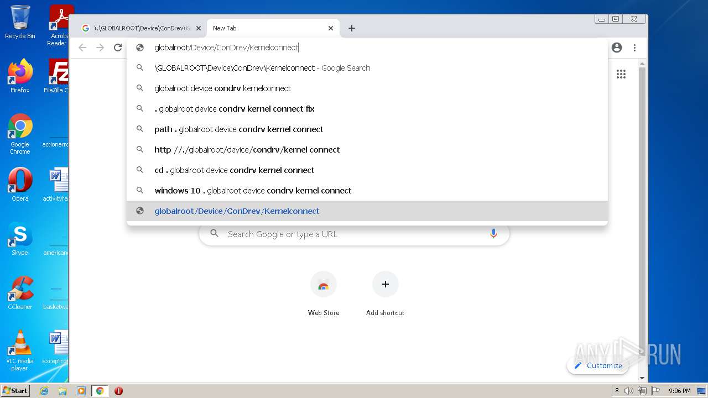Image resolution: width=708 pixels, height=398 pixels.
Task: Close the New Tab tab
Action: 331,28
